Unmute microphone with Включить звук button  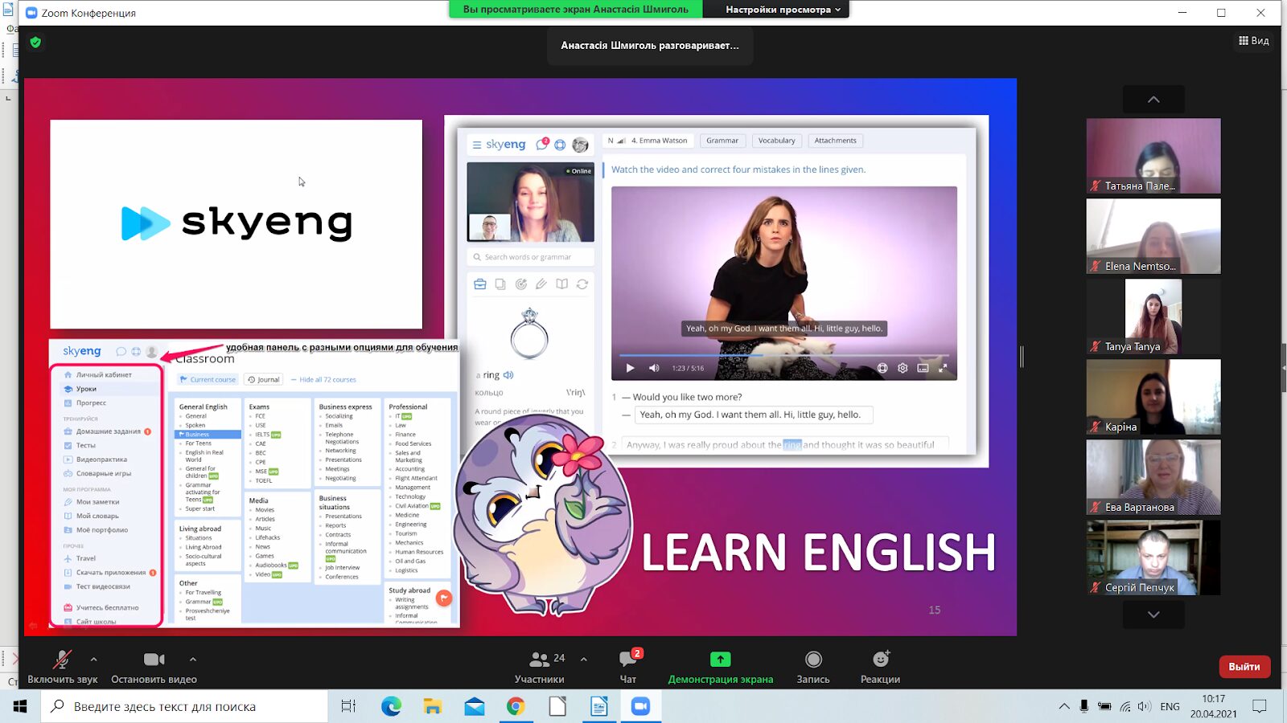(62, 667)
